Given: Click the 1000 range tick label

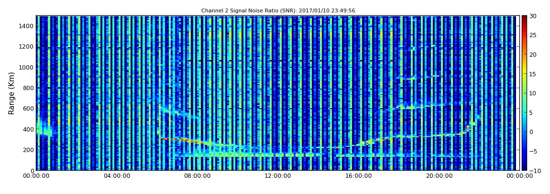Looking at the screenshot, I should tap(27, 67).
